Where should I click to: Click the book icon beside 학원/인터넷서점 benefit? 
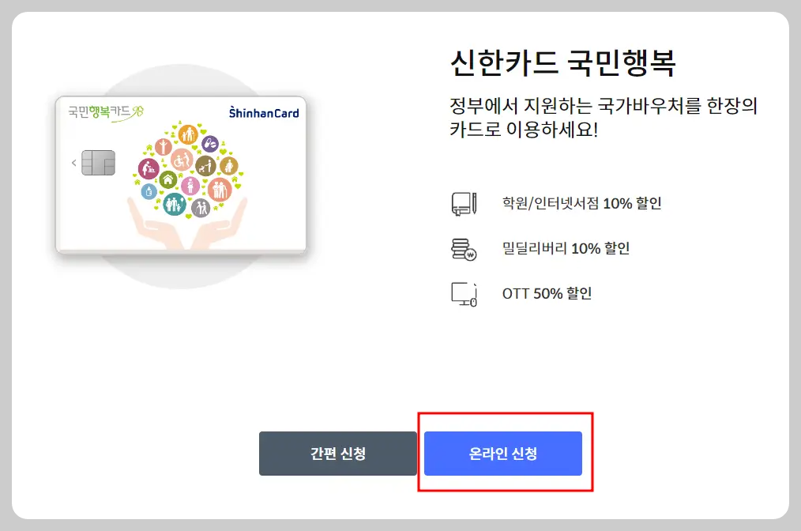(463, 203)
